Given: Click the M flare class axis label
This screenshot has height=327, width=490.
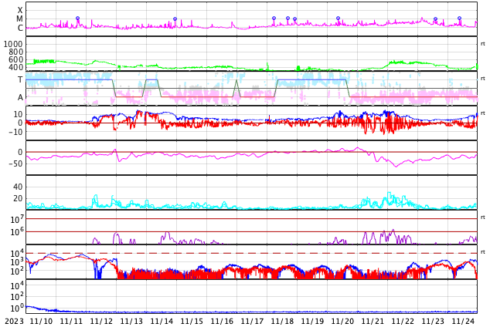Looking at the screenshot, I should pos(19,19).
